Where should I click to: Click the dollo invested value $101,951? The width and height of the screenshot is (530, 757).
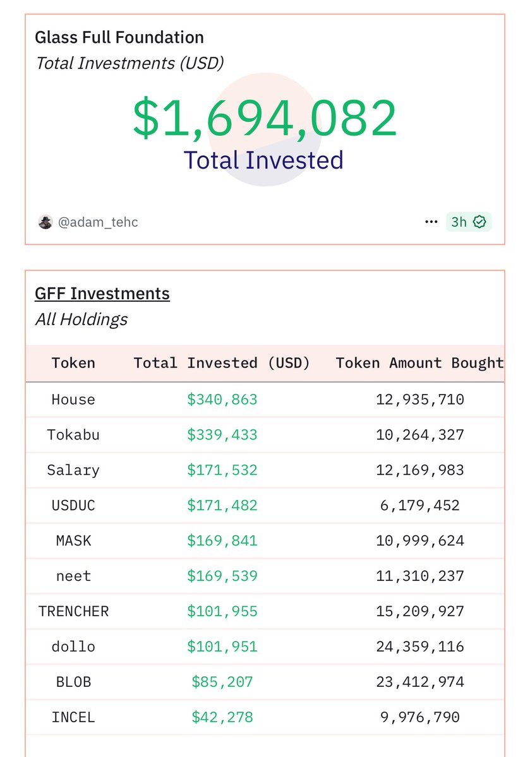click(x=222, y=647)
